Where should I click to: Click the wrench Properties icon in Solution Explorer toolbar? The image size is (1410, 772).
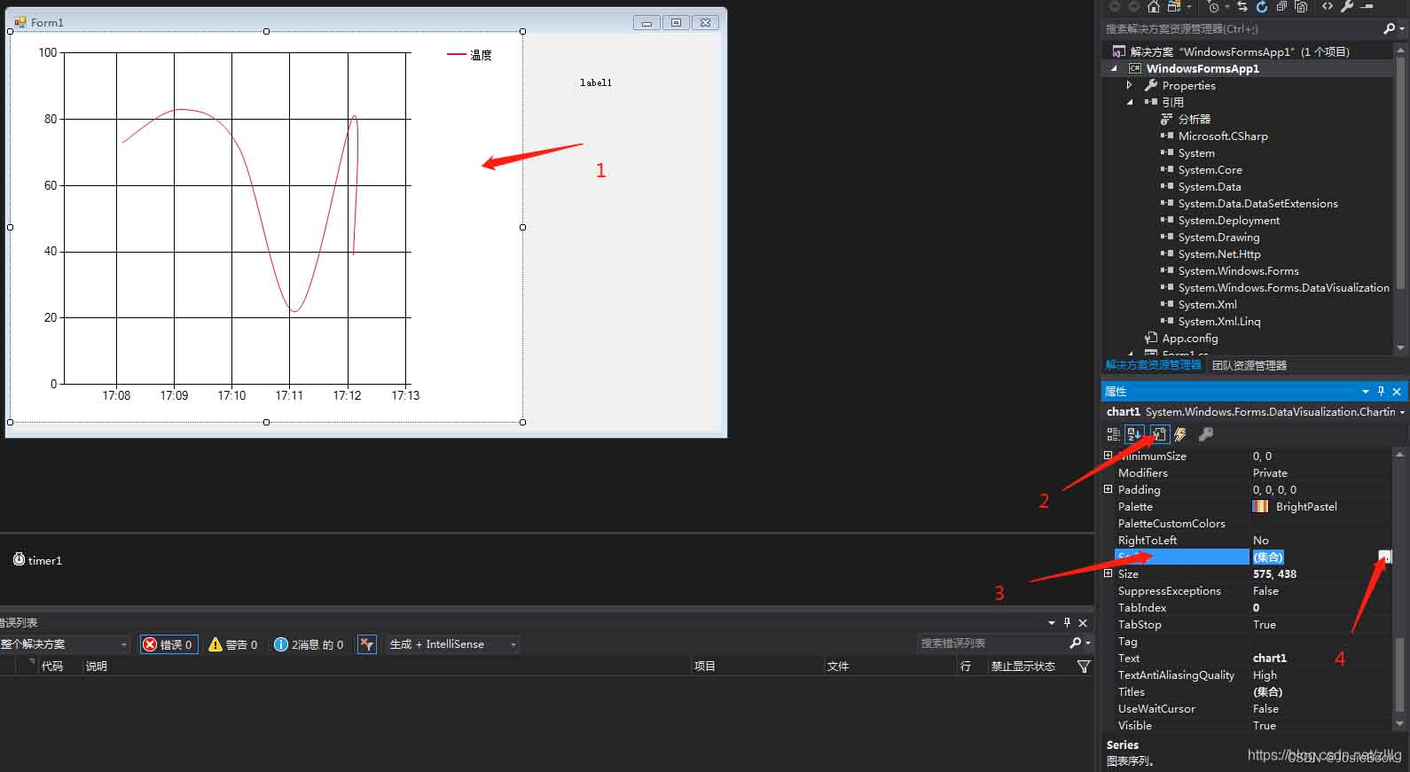click(x=1347, y=6)
